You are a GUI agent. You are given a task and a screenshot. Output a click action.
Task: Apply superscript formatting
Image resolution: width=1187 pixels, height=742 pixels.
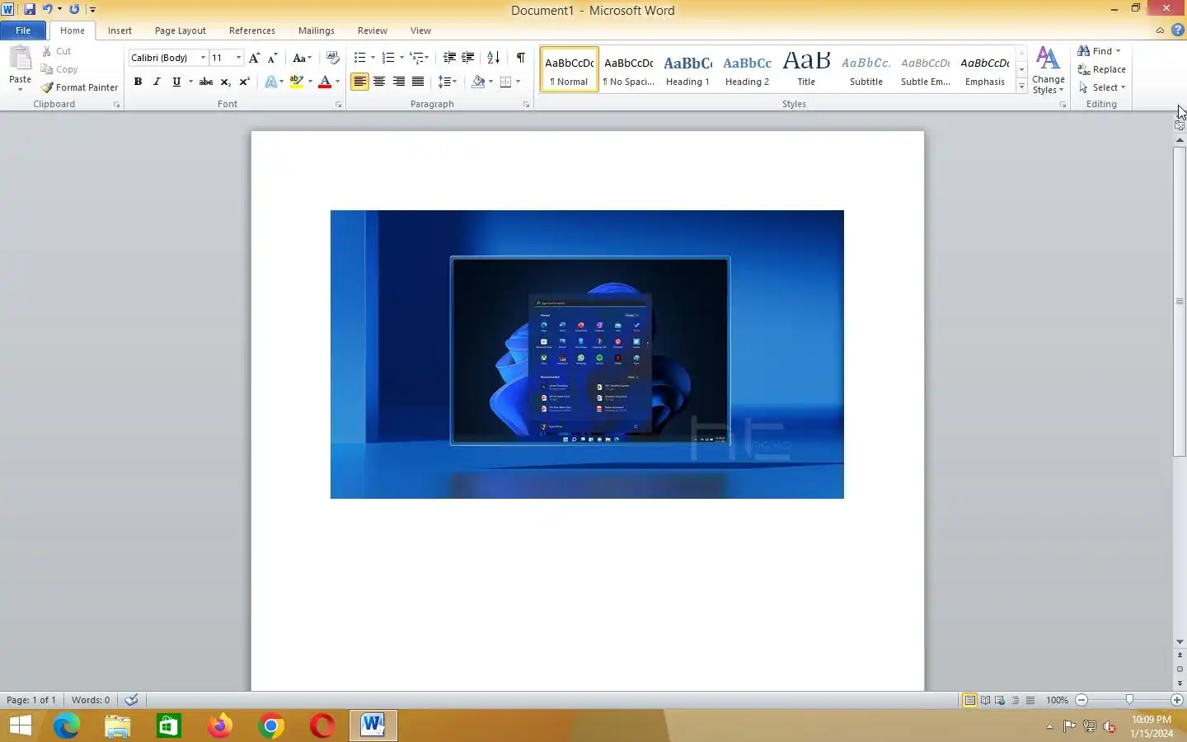pos(244,82)
